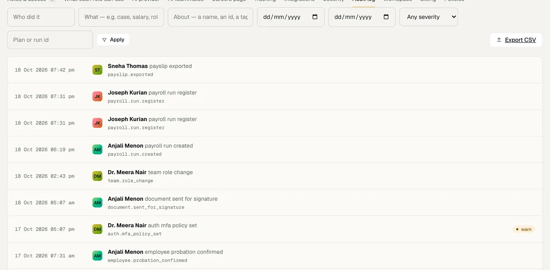The width and height of the screenshot is (550, 270).
Task: Click timestamp 18 Oct 2026 06:19 pm
Action: (x=45, y=149)
